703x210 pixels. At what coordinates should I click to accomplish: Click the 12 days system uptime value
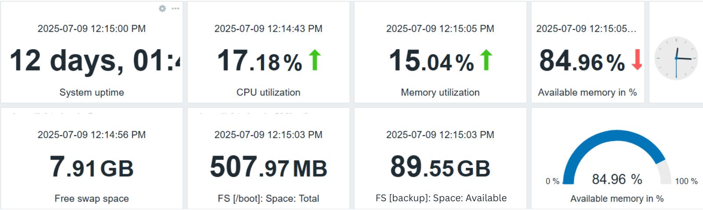tap(95, 61)
